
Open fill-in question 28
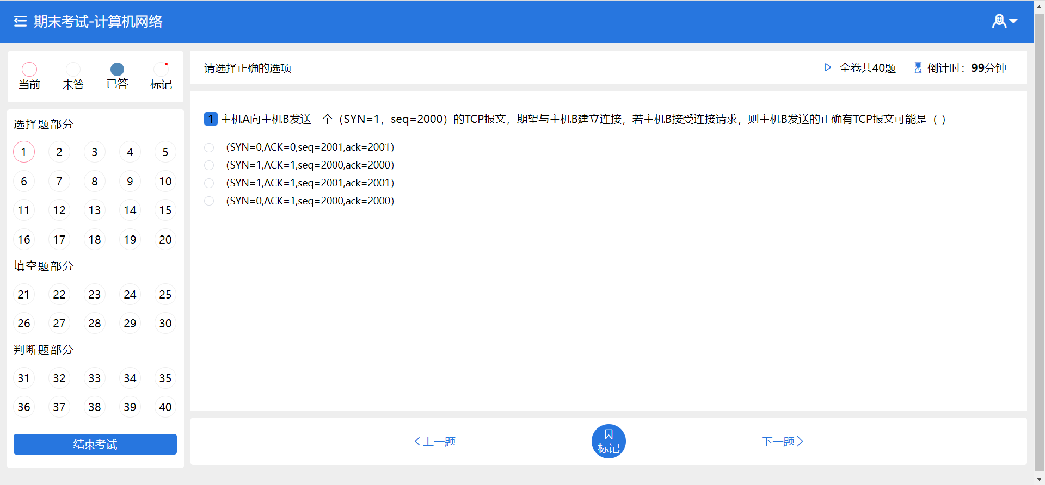pos(95,323)
